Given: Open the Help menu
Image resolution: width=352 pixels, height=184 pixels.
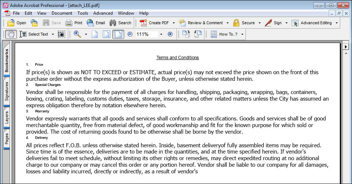Looking at the screenshot, I should click(144, 13).
